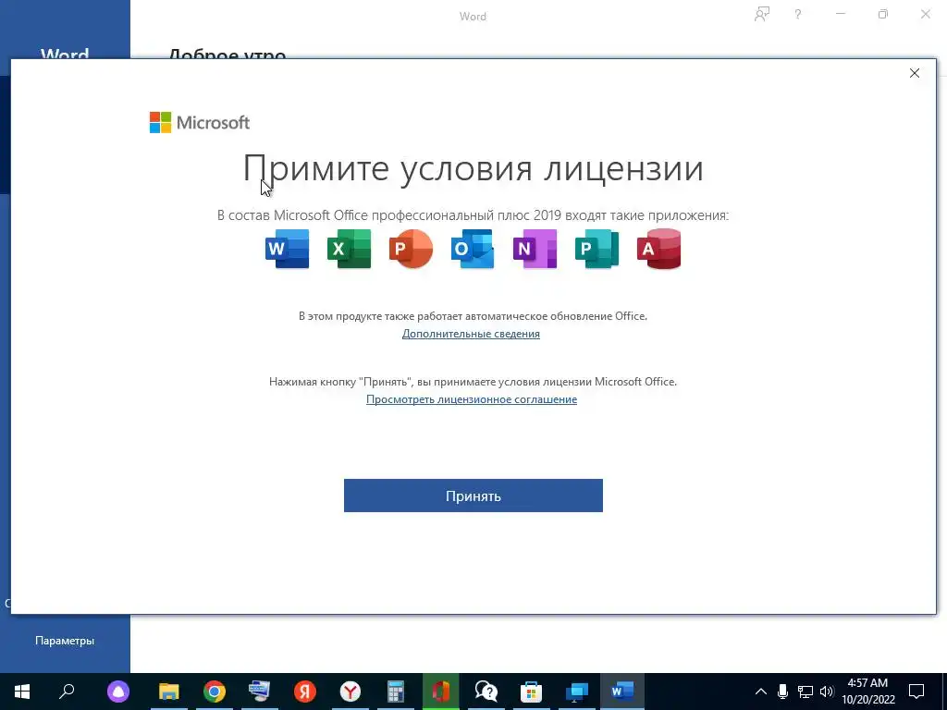Click the heading Примите условия лицензии

(473, 168)
